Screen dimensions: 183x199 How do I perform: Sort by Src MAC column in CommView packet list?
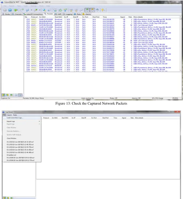coord(43,17)
